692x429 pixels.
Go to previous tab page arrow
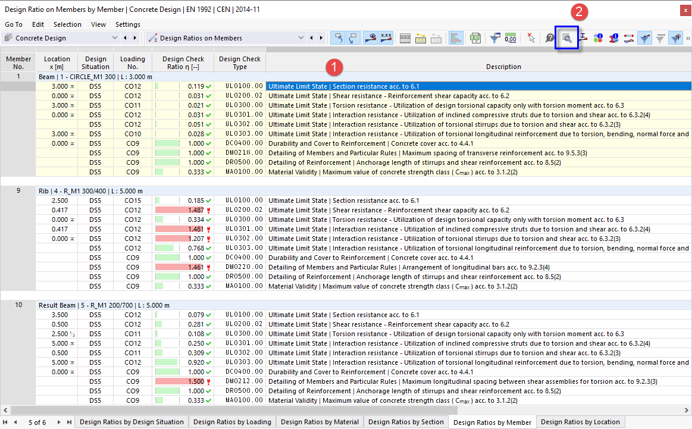click(15, 422)
